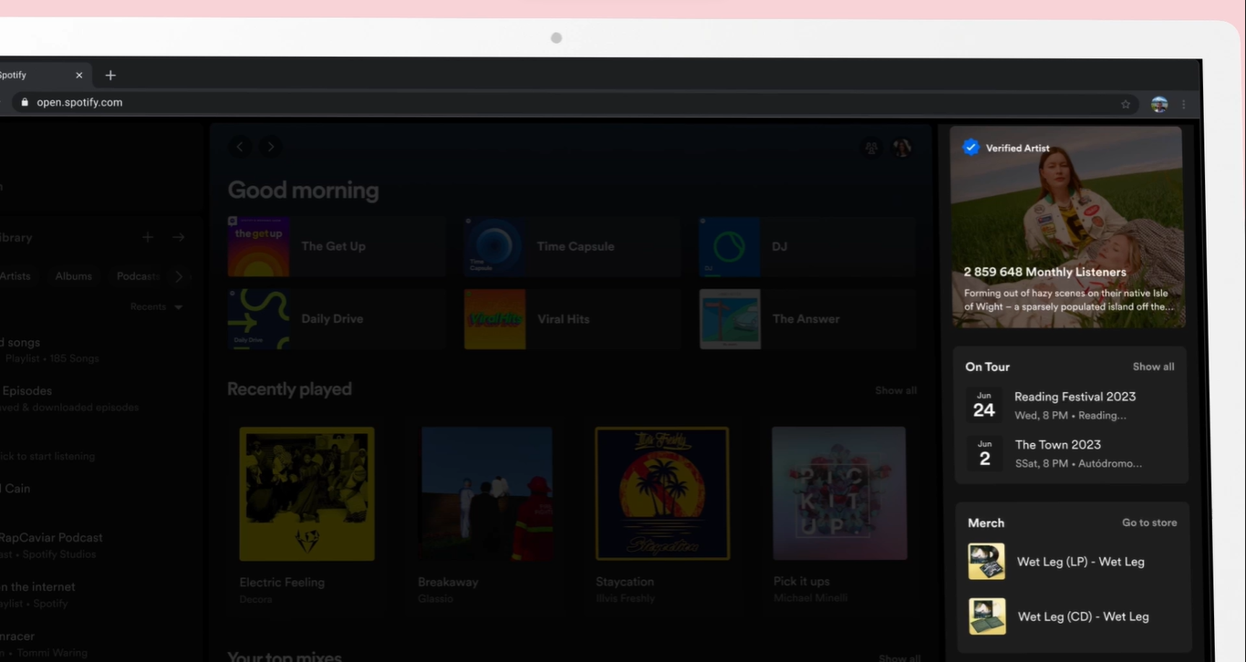The width and height of the screenshot is (1246, 662).
Task: Click 2 859 648 Monthly Listeners text
Action: pyautogui.click(x=1045, y=272)
